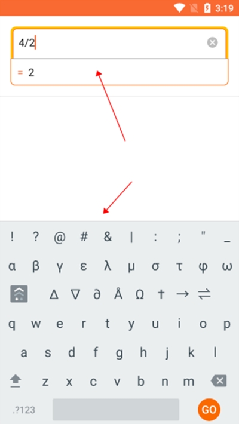Insert the right arrow → symbol

[x=182, y=294]
